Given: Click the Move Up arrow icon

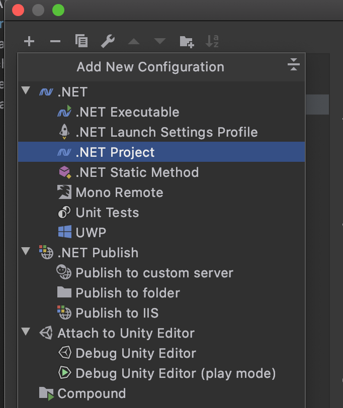Looking at the screenshot, I should 134,41.
